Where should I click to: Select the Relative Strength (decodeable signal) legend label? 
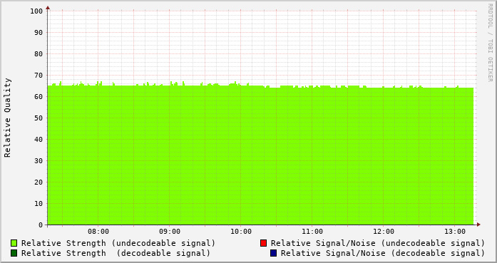116,254
